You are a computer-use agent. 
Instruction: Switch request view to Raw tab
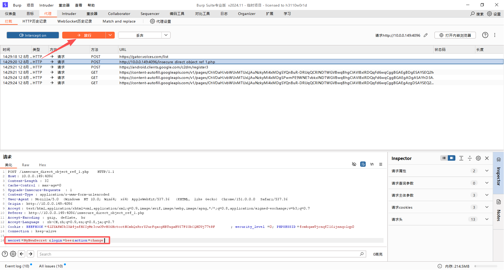point(25,165)
